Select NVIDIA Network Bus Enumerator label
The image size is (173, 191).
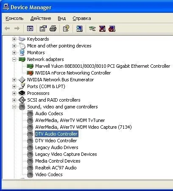60,80
